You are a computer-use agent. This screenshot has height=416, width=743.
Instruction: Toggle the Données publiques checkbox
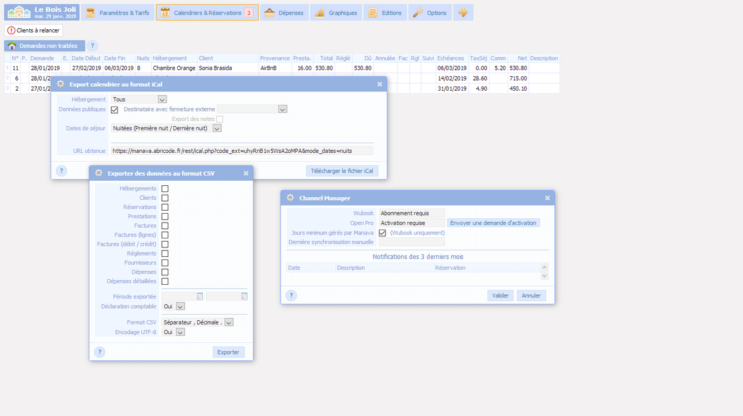(x=114, y=109)
